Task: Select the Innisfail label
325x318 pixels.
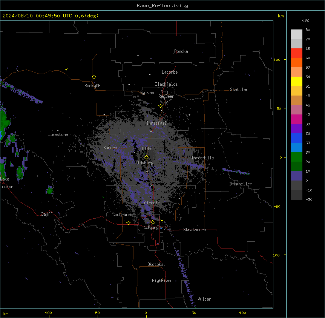Action: pyautogui.click(x=156, y=123)
